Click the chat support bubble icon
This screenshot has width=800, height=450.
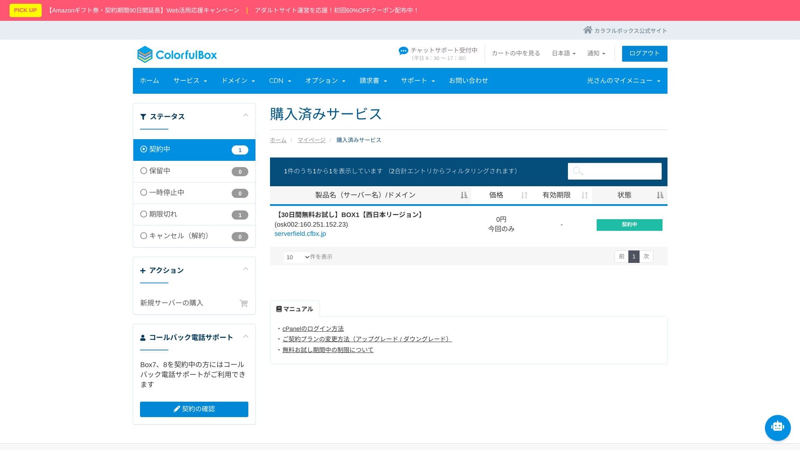pyautogui.click(x=403, y=51)
